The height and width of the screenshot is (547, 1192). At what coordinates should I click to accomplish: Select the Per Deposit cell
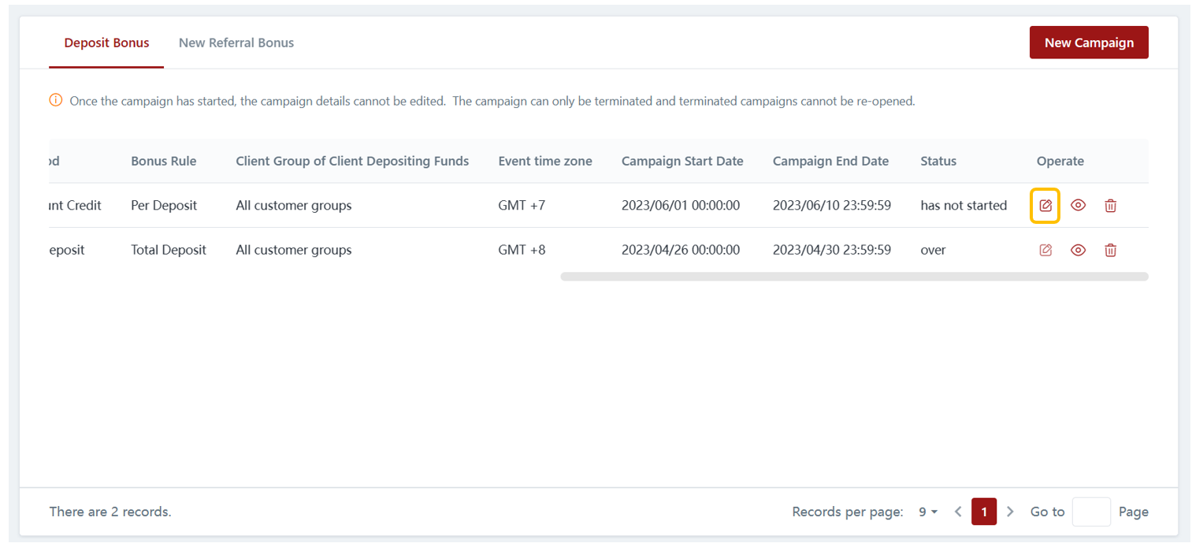(x=164, y=206)
